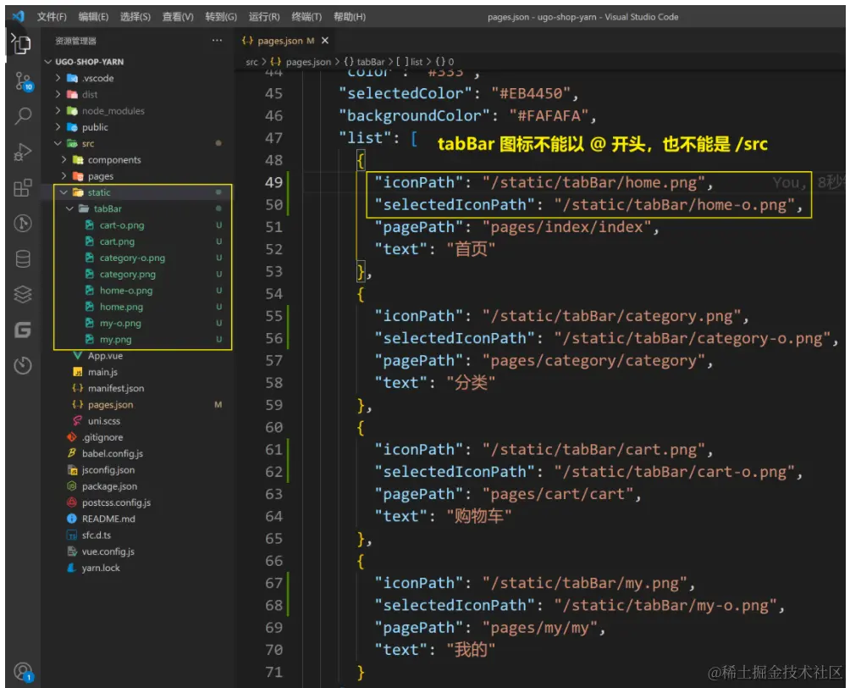Open vue.config.js file
Screen dimensions: 850x688
point(108,551)
